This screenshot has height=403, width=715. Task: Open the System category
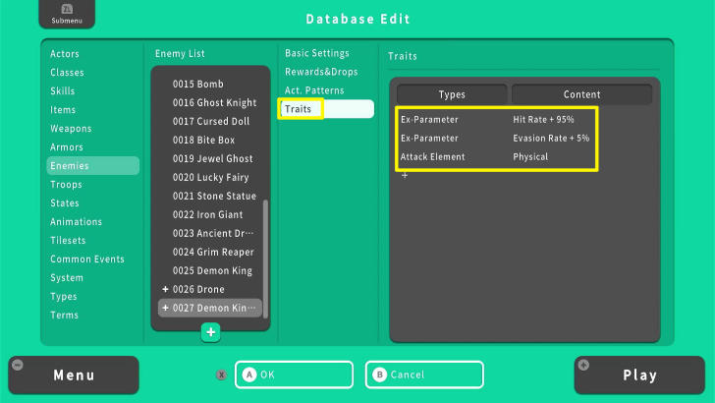(x=67, y=278)
